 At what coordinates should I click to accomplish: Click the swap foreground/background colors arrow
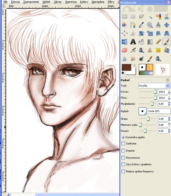click(134, 65)
